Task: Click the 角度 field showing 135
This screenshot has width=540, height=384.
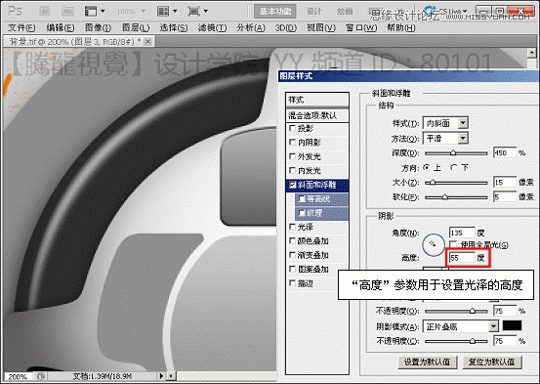Action: coord(462,233)
